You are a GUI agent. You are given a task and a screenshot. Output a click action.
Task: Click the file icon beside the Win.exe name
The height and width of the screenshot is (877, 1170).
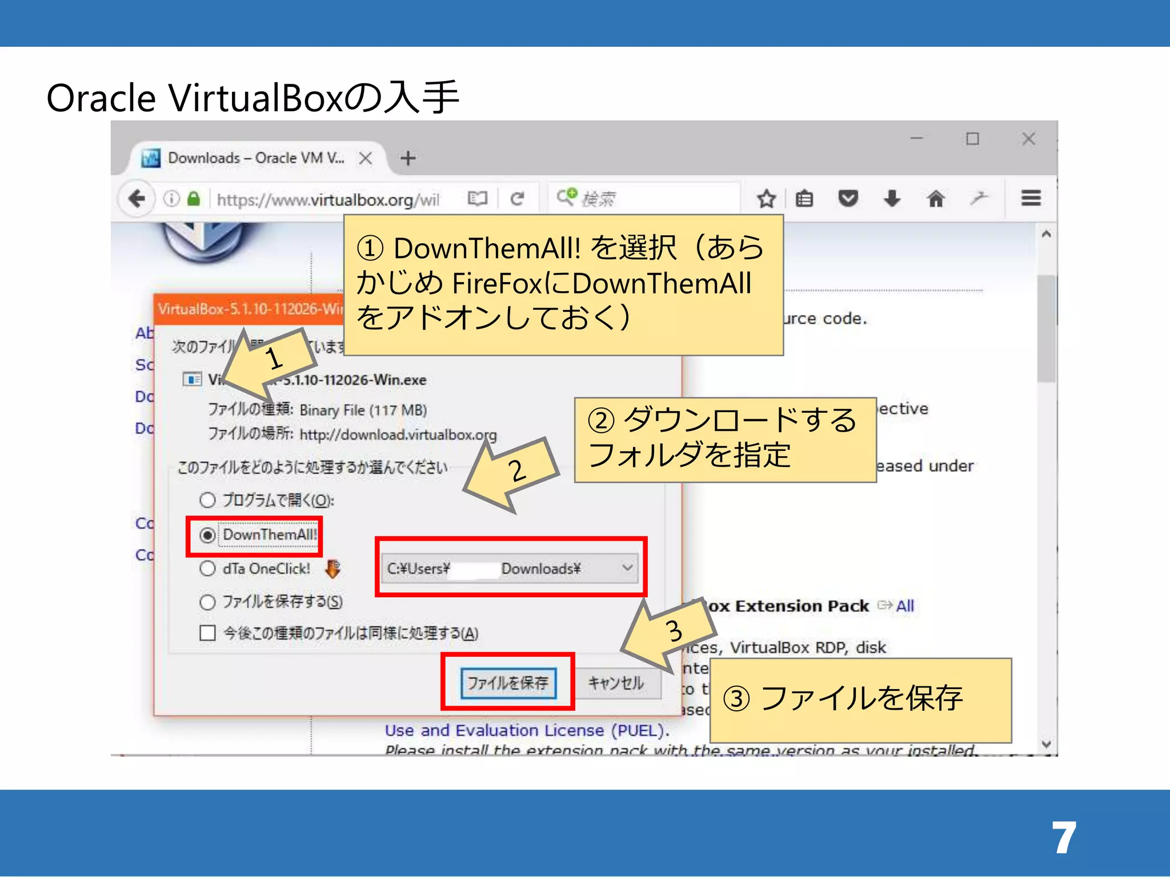point(192,380)
